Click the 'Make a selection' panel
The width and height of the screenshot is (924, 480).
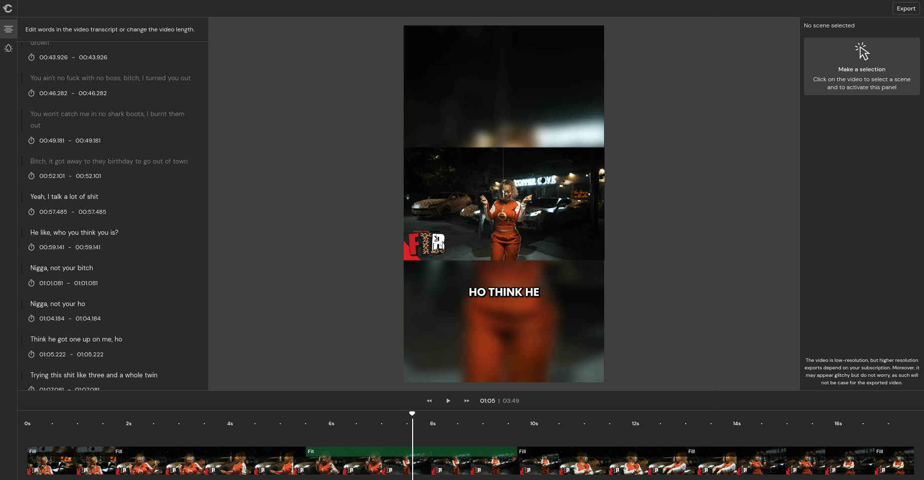862,66
